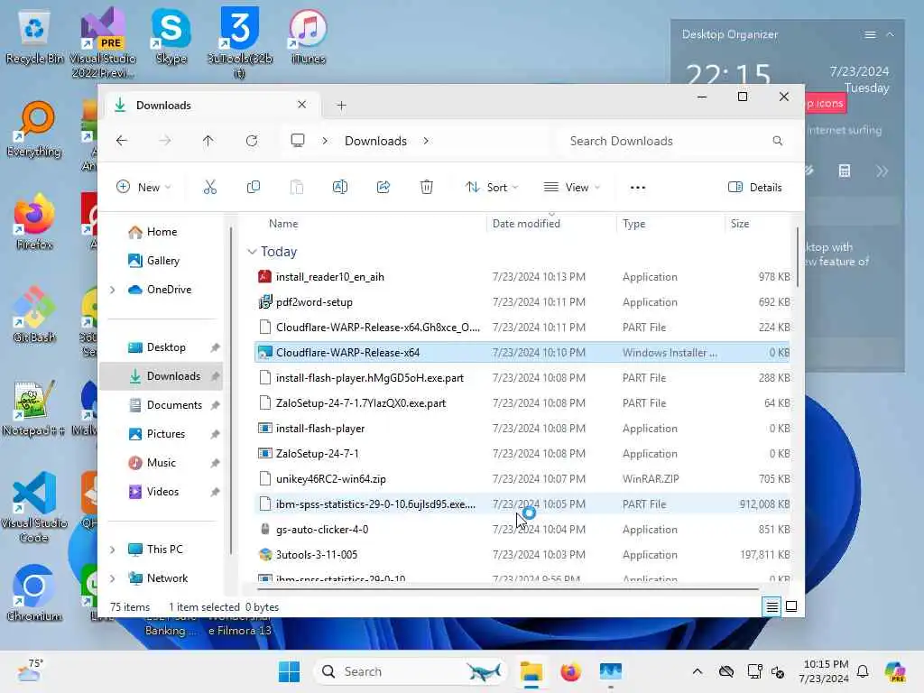Click Downloads breadcrumb in address bar
The height and width of the screenshot is (693, 924).
click(x=375, y=141)
